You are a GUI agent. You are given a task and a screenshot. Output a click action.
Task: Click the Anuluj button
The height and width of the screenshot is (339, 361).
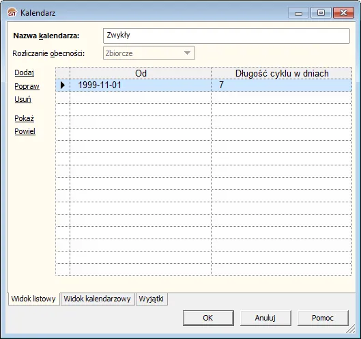tap(265, 318)
